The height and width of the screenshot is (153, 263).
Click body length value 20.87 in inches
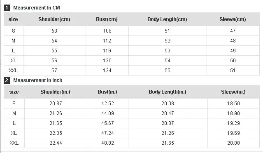coord(168,123)
